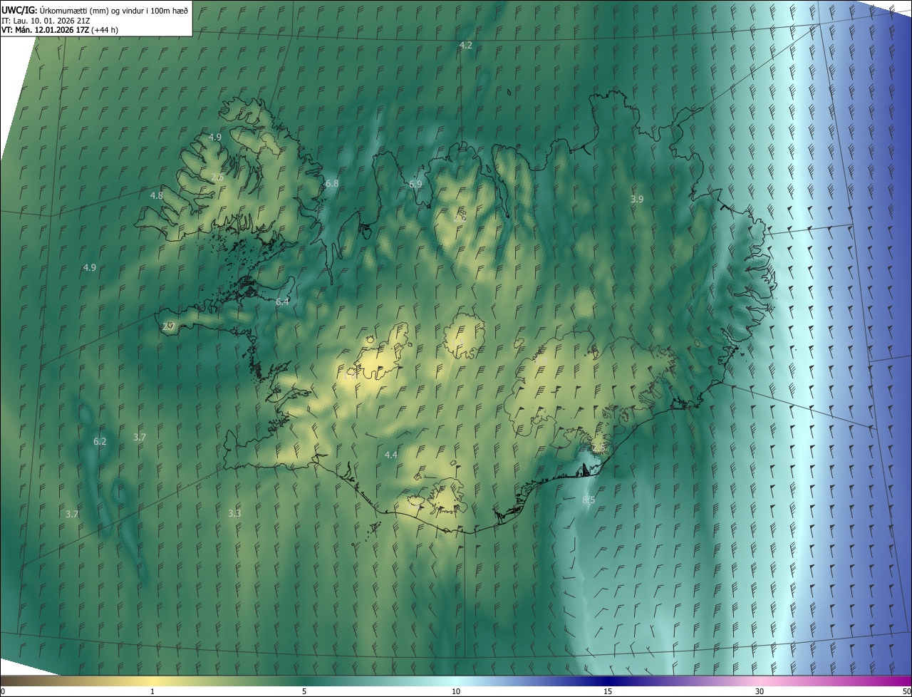This screenshot has width=912, height=697.
Task: Click the 6.2 precipitation value label
Action: (100, 441)
